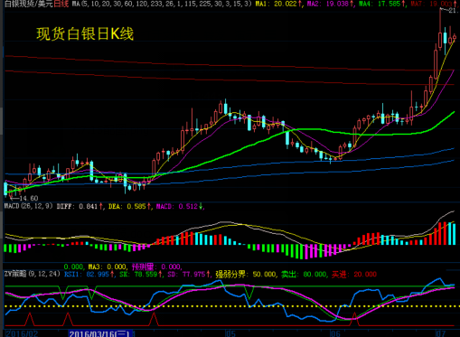This screenshot has width=460, height=337.
Task: Click the magenta MA2: 19.038 value
Action: (x=329, y=4)
